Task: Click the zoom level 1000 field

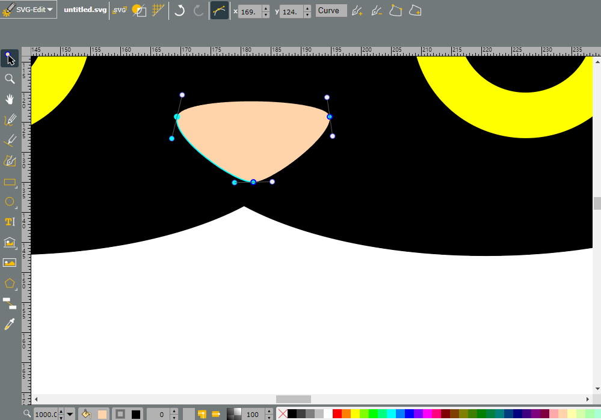Action: [x=46, y=414]
